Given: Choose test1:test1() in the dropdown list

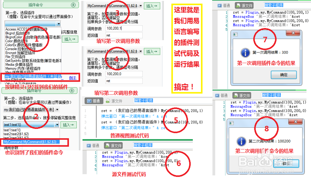Looking at the screenshot, I should point(12,130).
